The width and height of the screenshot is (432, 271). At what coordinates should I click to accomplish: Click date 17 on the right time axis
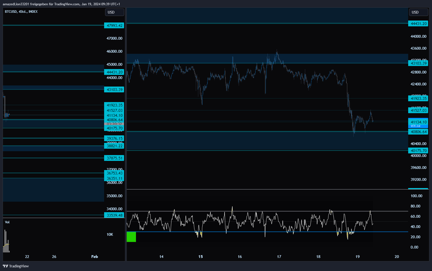pos(279,257)
